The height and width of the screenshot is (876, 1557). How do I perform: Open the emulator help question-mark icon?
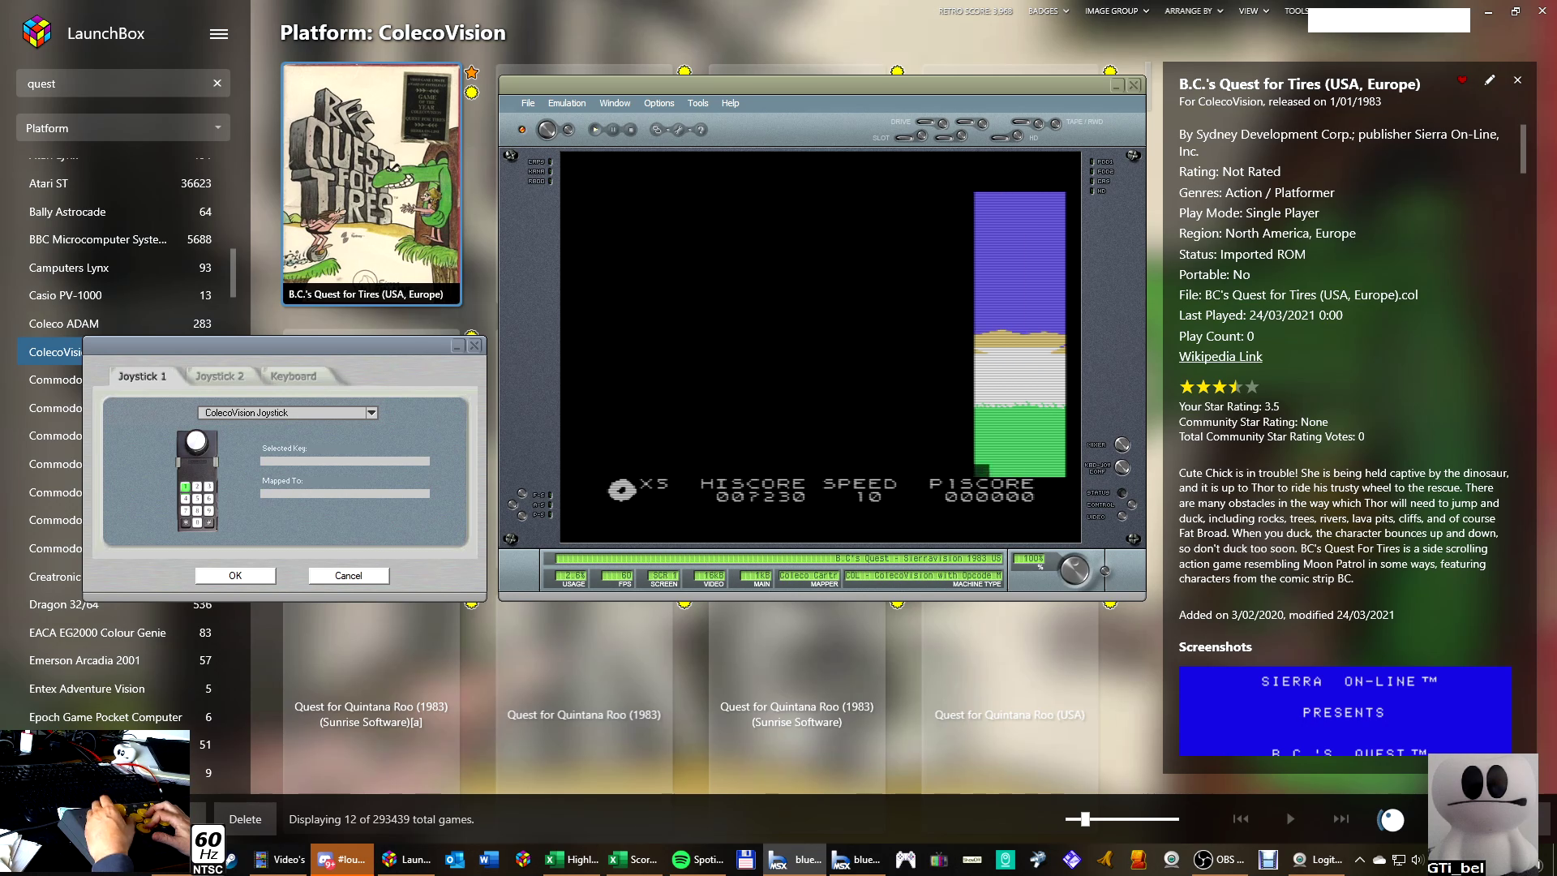[701, 130]
